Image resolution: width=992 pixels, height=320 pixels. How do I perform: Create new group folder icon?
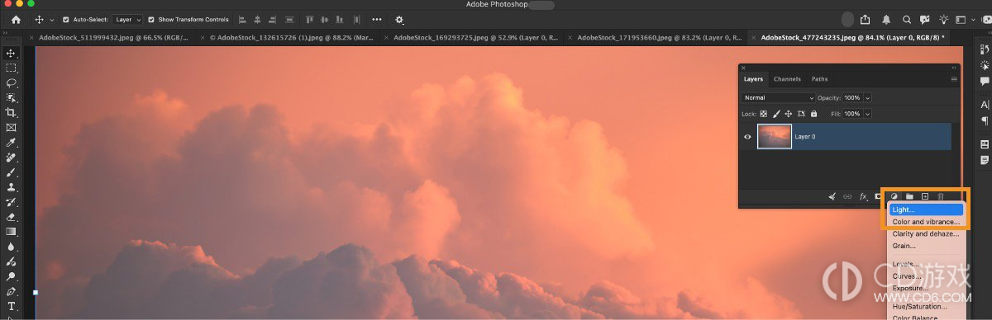(x=909, y=196)
